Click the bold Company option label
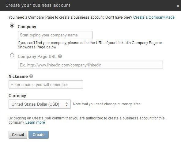181x143 pixels. [27, 27]
